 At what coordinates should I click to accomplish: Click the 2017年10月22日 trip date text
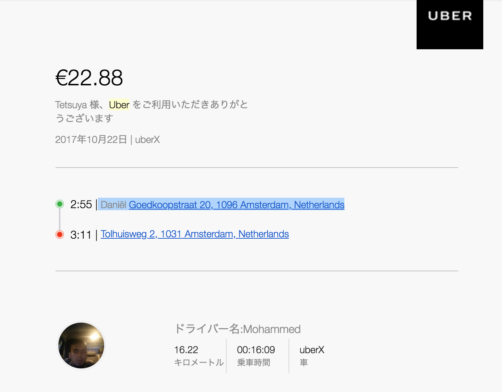[x=91, y=139]
